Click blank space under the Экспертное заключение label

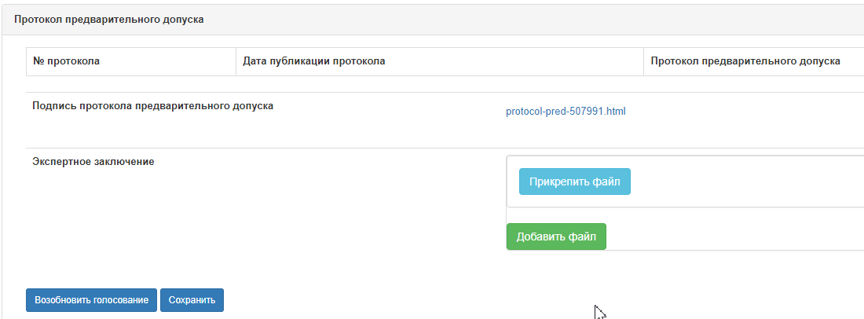click(x=157, y=212)
